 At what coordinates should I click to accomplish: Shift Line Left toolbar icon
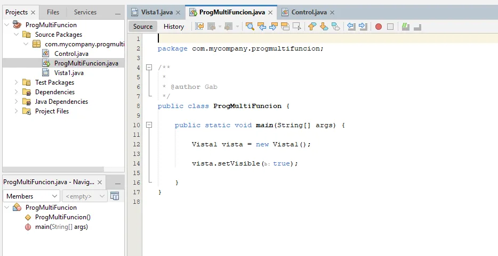pyautogui.click(x=351, y=27)
